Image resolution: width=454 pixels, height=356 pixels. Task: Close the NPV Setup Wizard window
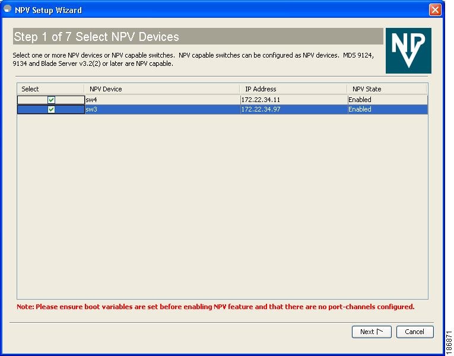tap(435, 10)
